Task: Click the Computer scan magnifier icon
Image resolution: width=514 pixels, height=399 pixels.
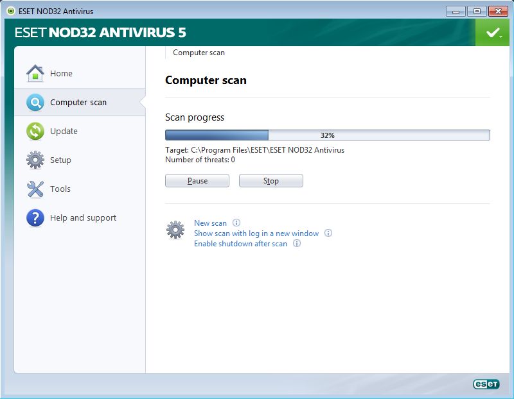Action: point(35,103)
